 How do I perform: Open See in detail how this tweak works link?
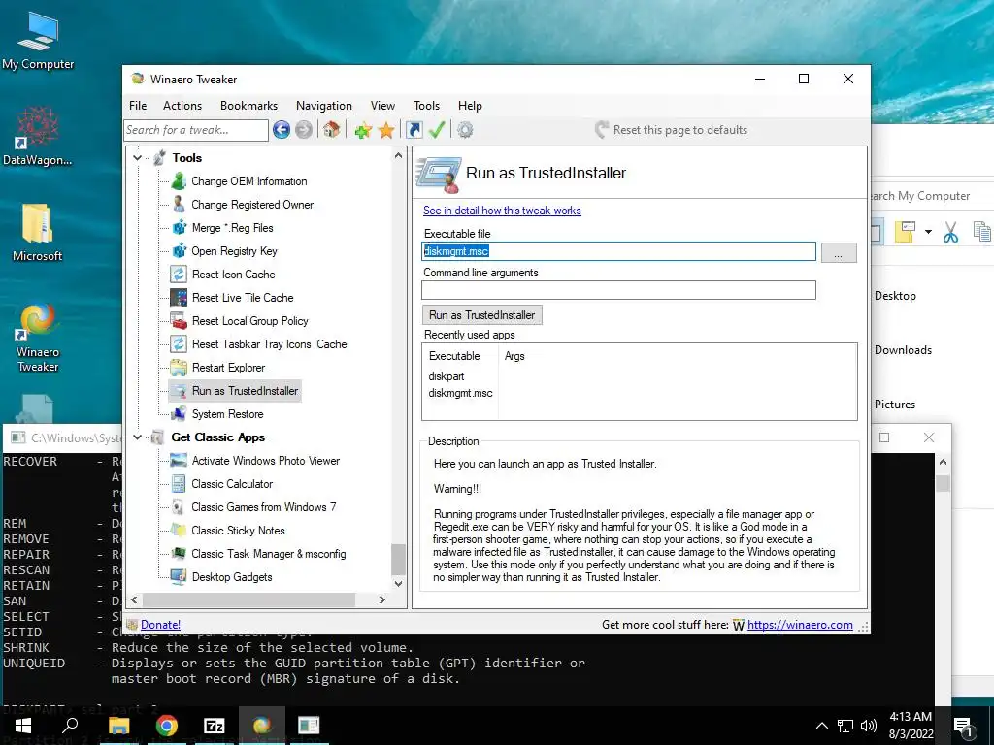pyautogui.click(x=502, y=211)
